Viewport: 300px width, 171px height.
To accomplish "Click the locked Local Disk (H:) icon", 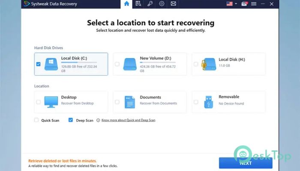I will point(209,64).
